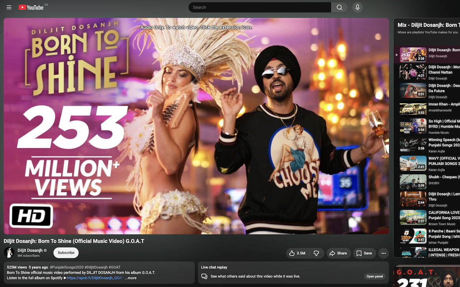Screen dimensions: 460x287
Task: Open the Spotify album link
Action: (x=95, y=278)
